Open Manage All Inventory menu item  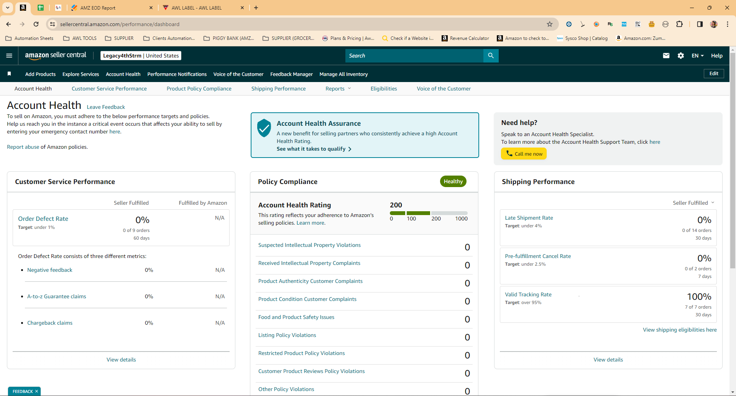(343, 74)
